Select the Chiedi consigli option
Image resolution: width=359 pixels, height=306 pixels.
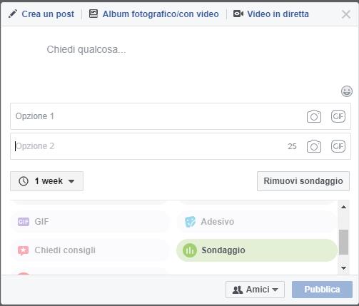point(90,250)
